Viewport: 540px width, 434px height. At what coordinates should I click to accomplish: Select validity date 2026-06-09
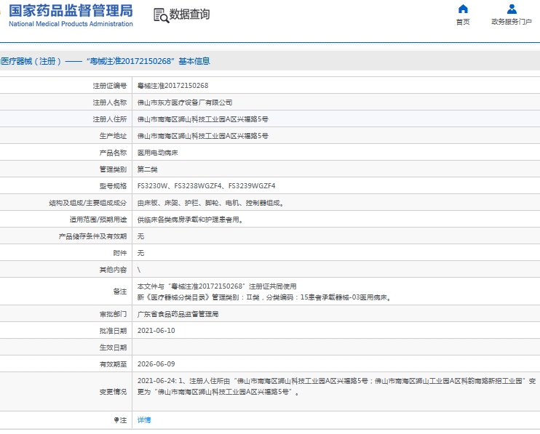click(x=156, y=363)
